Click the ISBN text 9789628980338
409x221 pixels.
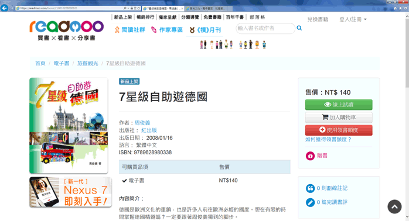(152, 152)
